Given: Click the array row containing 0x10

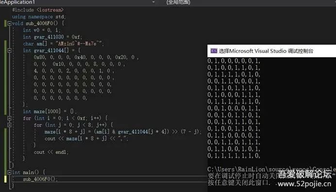Looking at the screenshot, I should tap(79, 64).
